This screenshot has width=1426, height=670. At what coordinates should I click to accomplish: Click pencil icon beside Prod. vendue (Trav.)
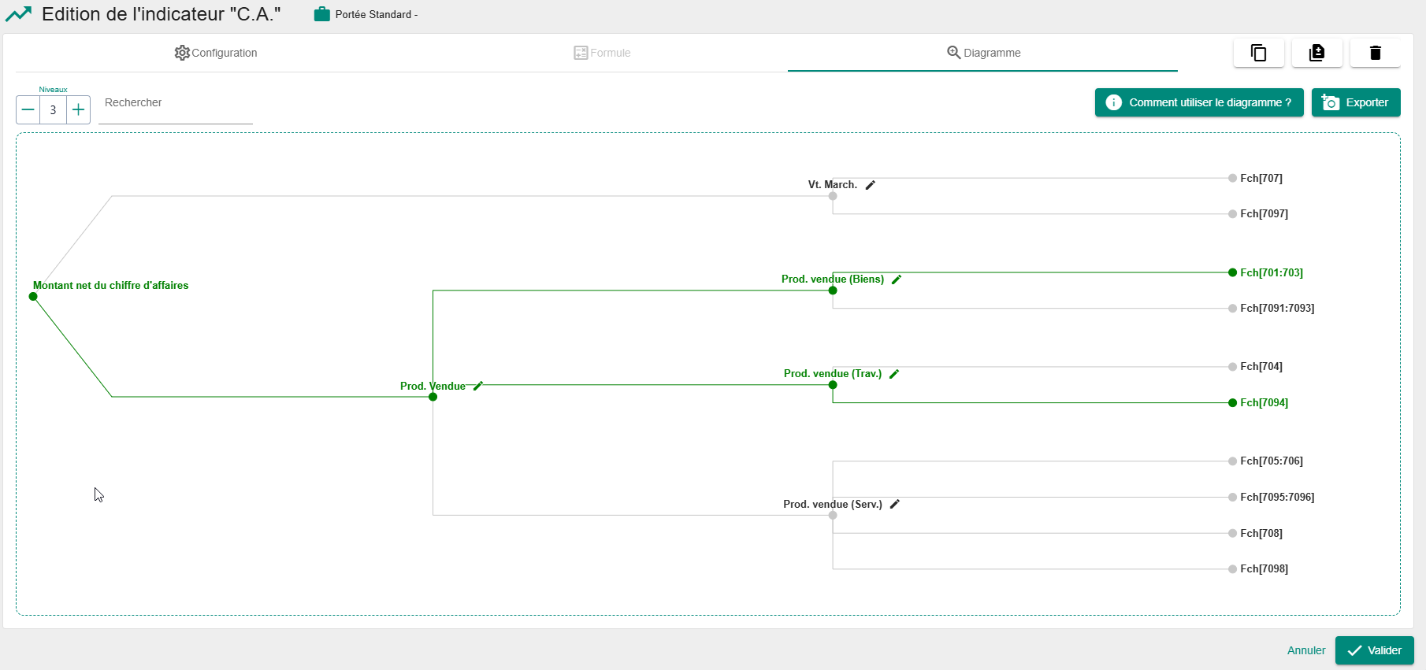tap(894, 374)
